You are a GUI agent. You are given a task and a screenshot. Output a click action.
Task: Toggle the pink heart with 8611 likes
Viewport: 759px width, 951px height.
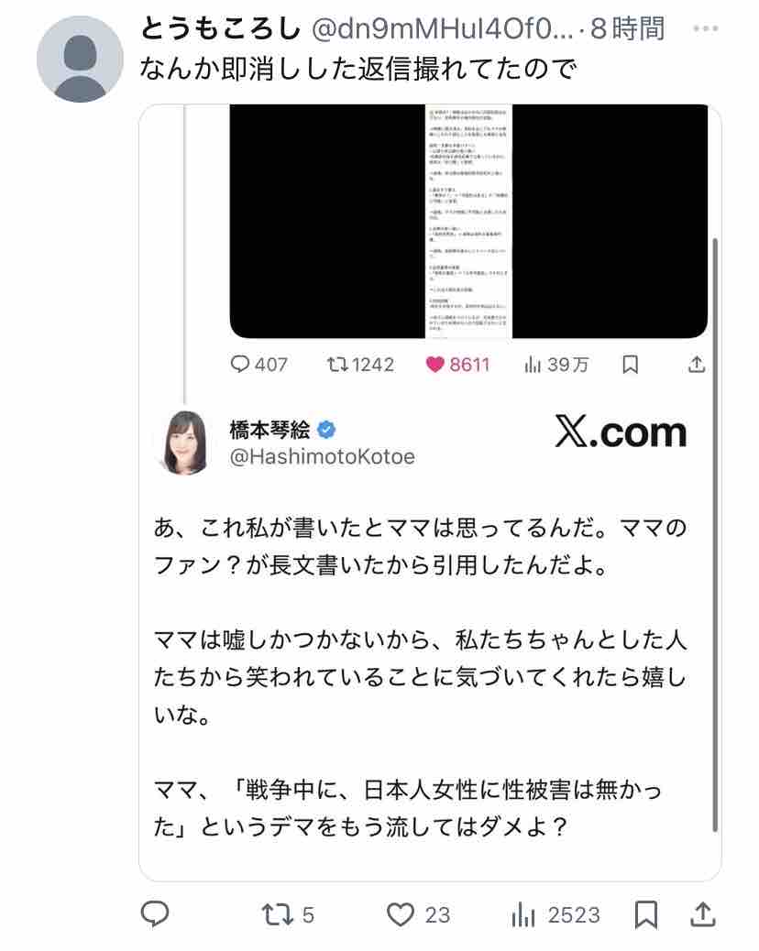[457, 364]
